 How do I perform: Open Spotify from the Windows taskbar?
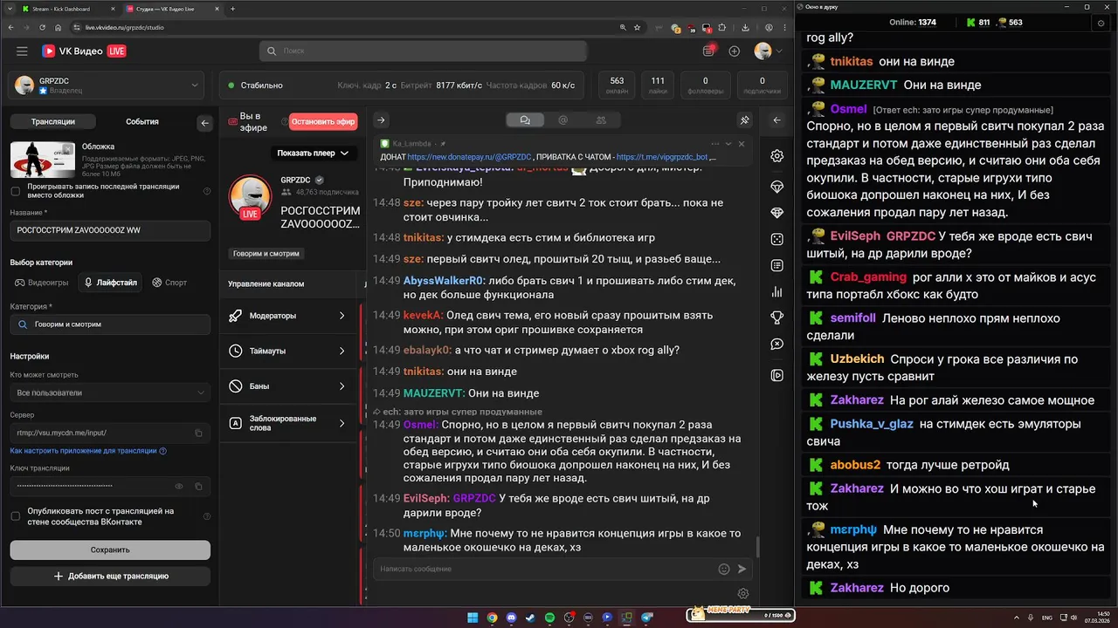coord(549,618)
